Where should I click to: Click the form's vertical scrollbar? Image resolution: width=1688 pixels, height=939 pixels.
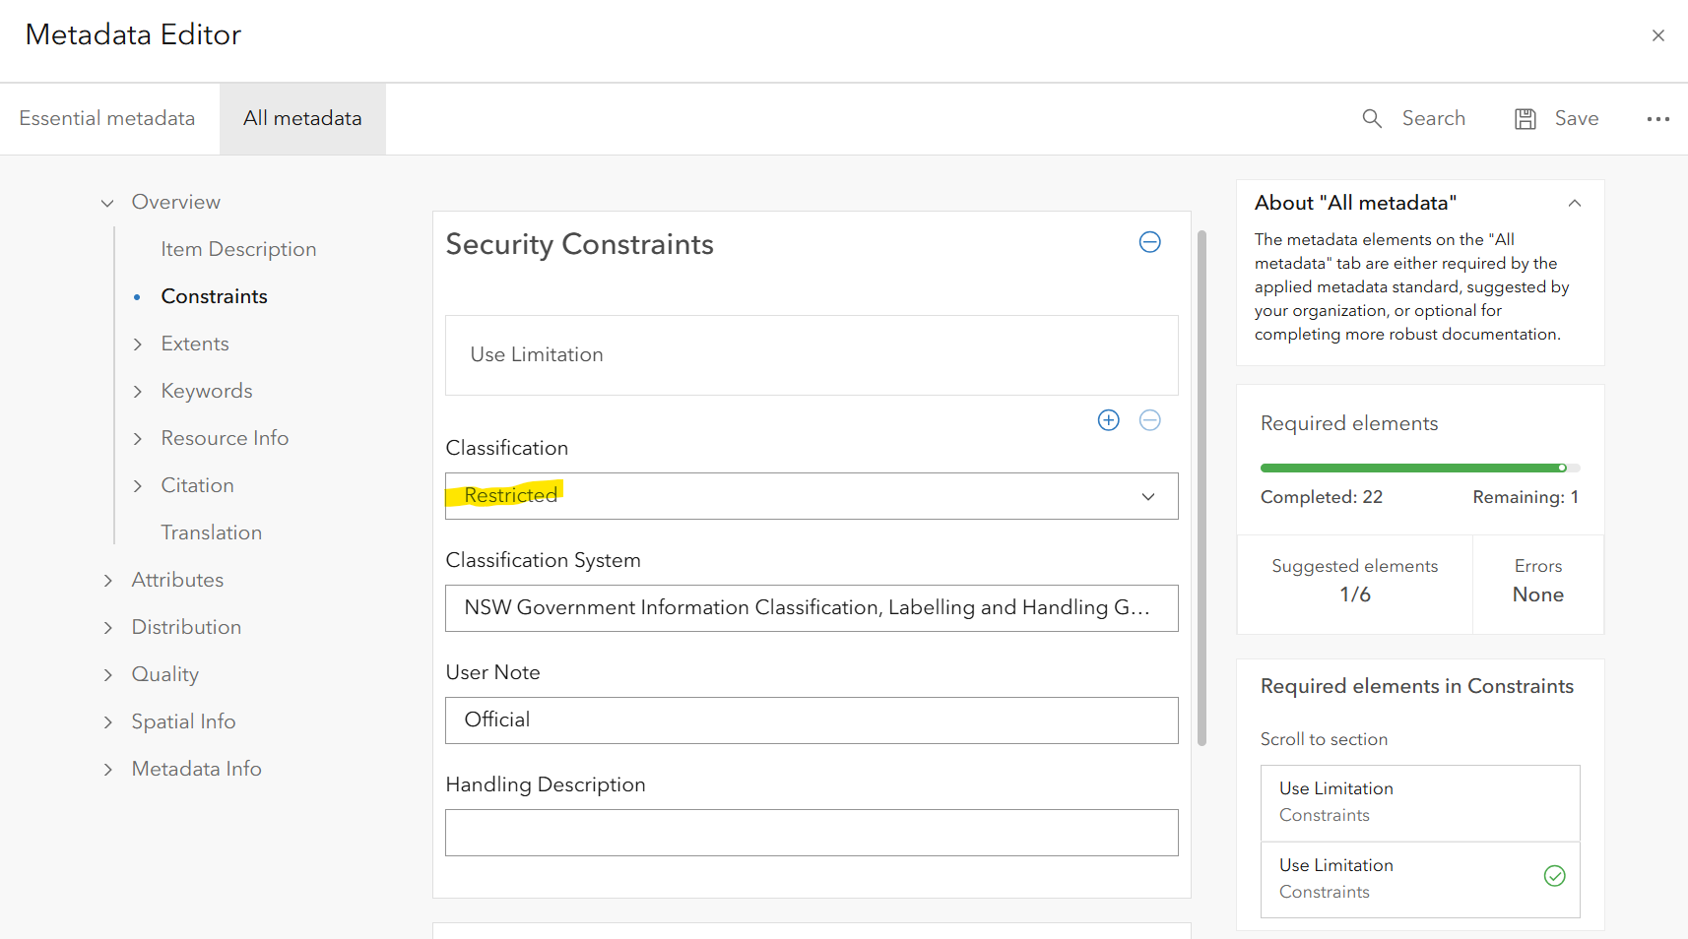(x=1201, y=488)
